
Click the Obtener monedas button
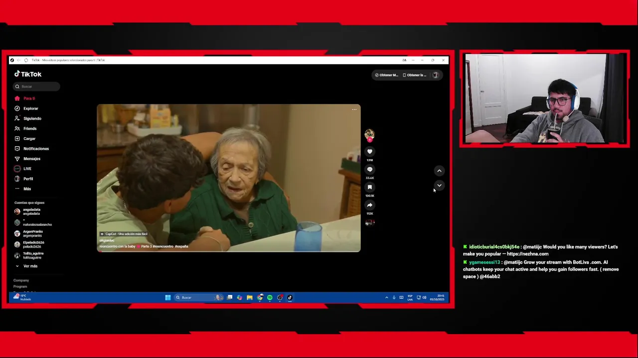click(x=386, y=75)
